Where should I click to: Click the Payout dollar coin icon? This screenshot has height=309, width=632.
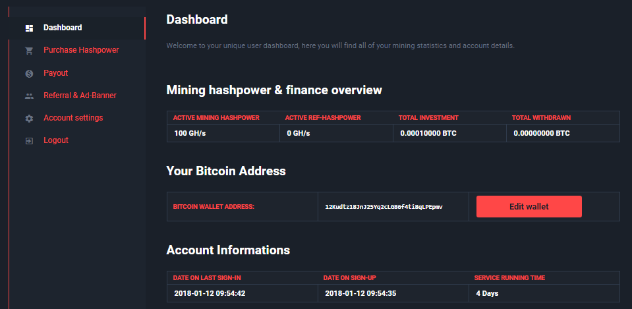point(29,73)
